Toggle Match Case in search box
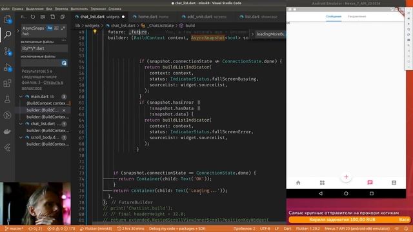This screenshot has height=232, width=413. click(x=50, y=28)
